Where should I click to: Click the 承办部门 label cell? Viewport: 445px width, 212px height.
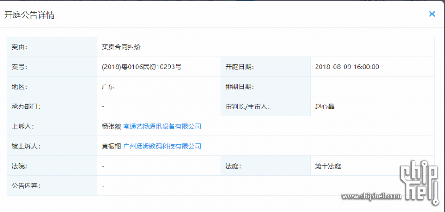point(52,106)
